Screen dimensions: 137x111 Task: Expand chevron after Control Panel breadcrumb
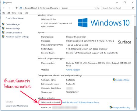pyautogui.click(x=39, y=8)
